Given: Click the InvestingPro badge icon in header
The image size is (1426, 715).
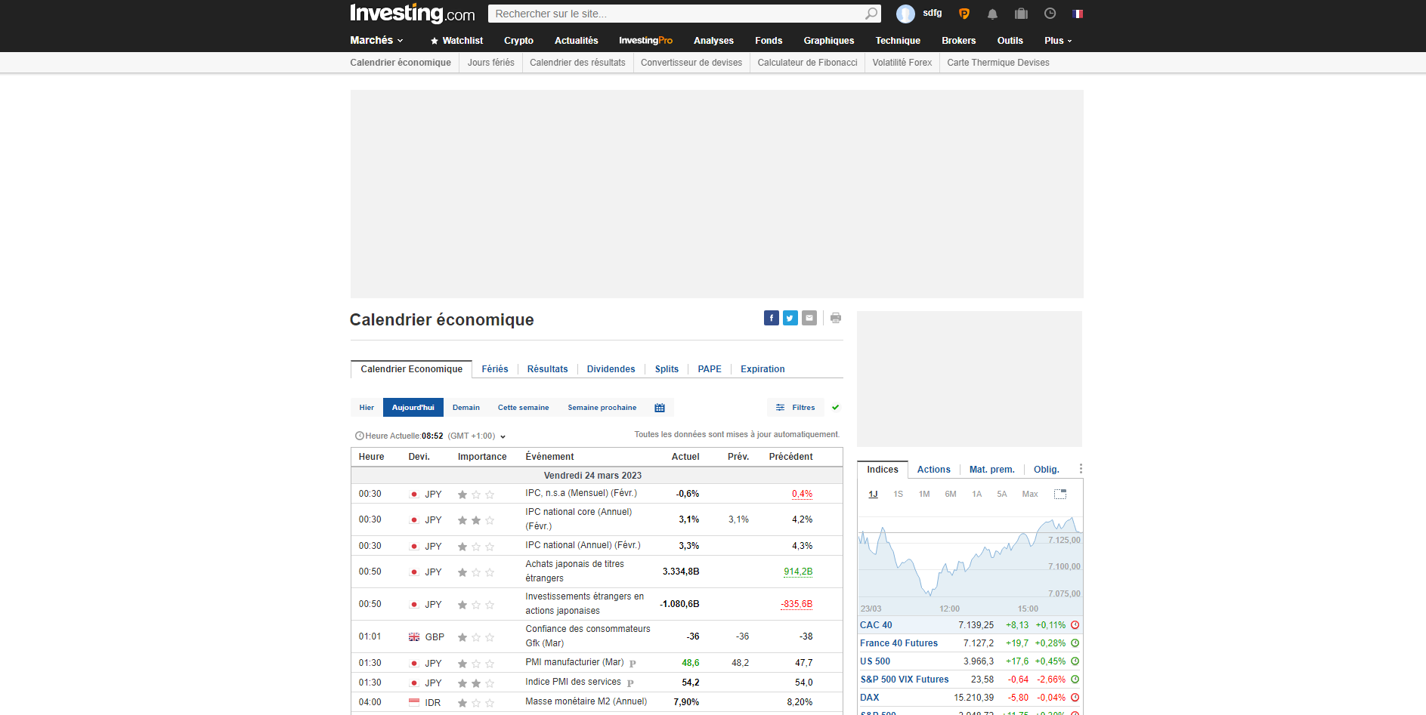Looking at the screenshot, I should (964, 14).
